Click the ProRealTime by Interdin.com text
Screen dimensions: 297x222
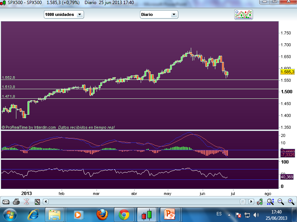pyautogui.click(x=29, y=127)
